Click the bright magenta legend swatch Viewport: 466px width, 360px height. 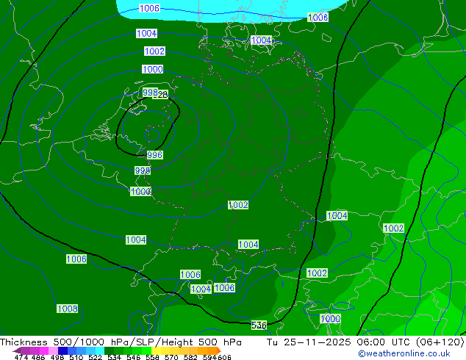click(44, 350)
